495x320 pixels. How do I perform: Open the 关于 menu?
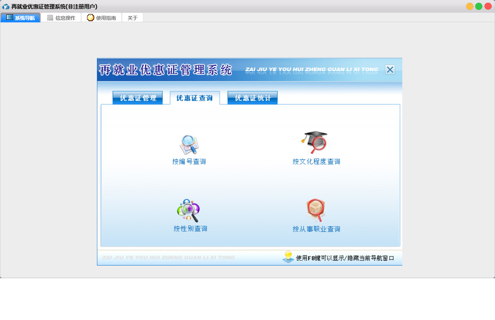(133, 18)
